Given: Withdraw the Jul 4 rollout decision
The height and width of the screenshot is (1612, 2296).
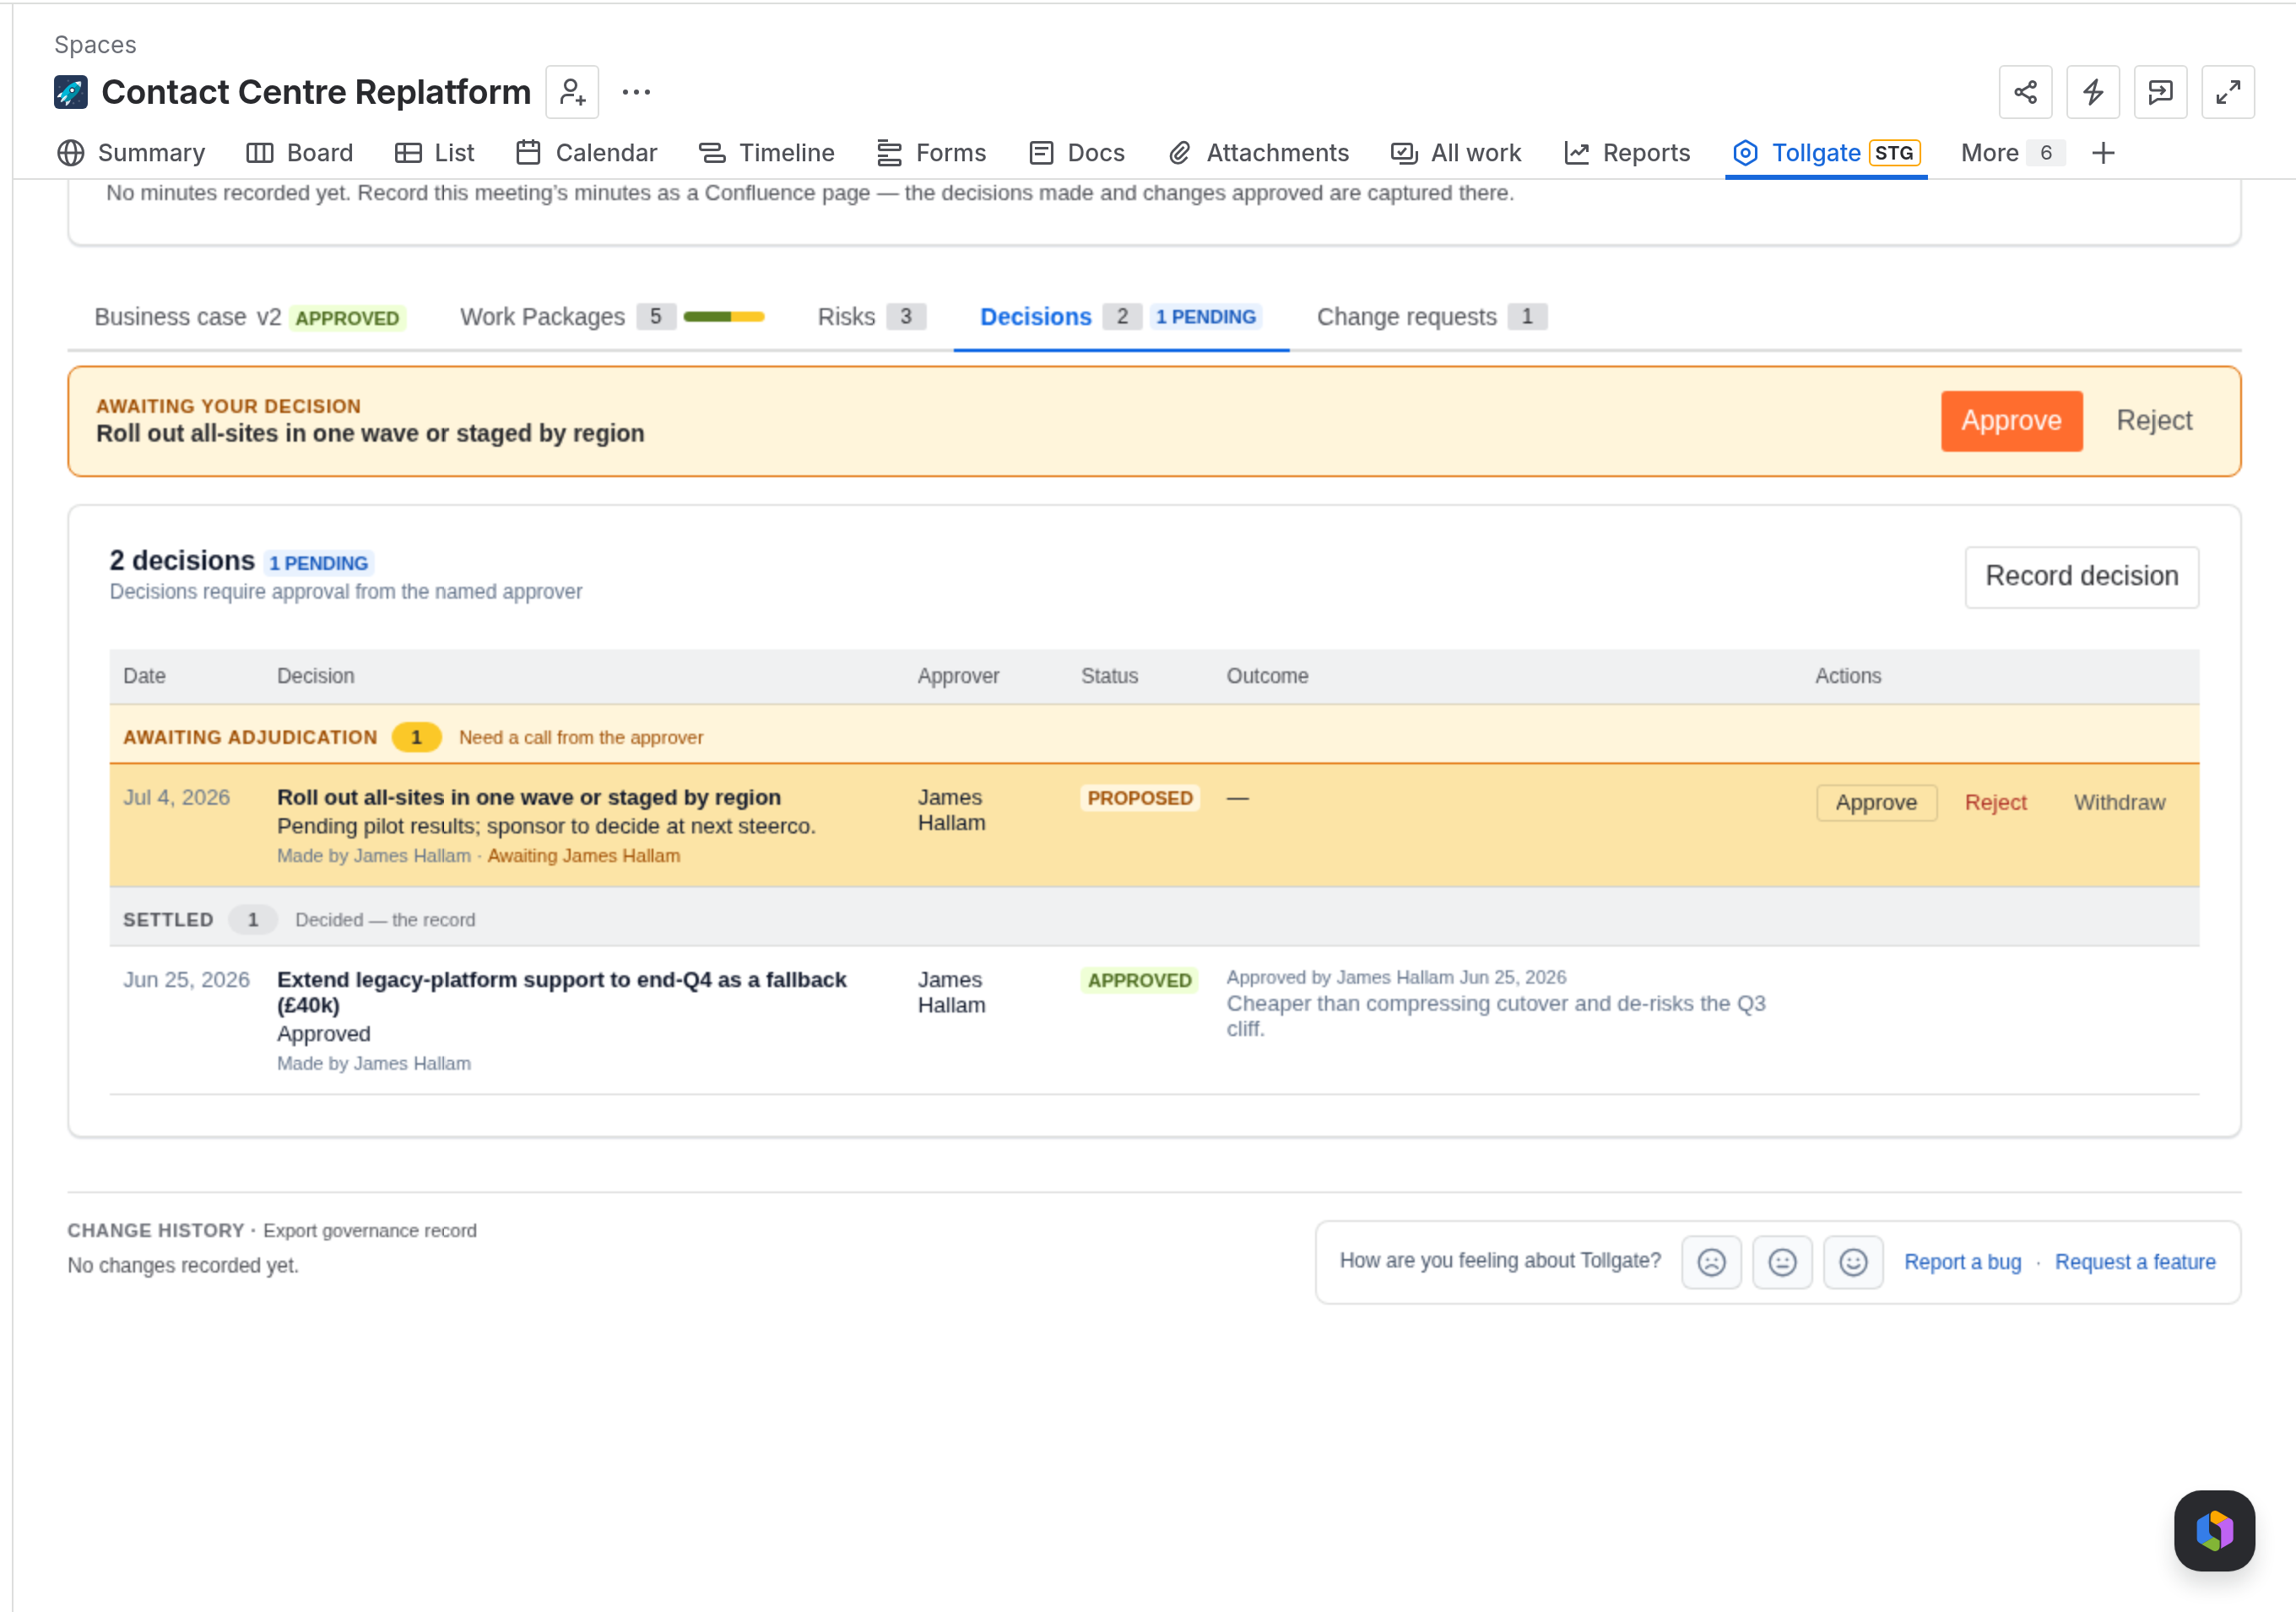Looking at the screenshot, I should [x=2119, y=802].
